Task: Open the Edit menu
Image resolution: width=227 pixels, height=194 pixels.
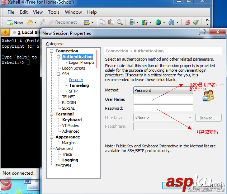Action: [24, 12]
